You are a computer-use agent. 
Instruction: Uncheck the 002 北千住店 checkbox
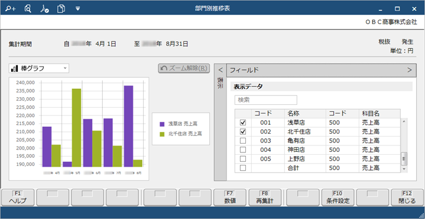tap(243, 132)
